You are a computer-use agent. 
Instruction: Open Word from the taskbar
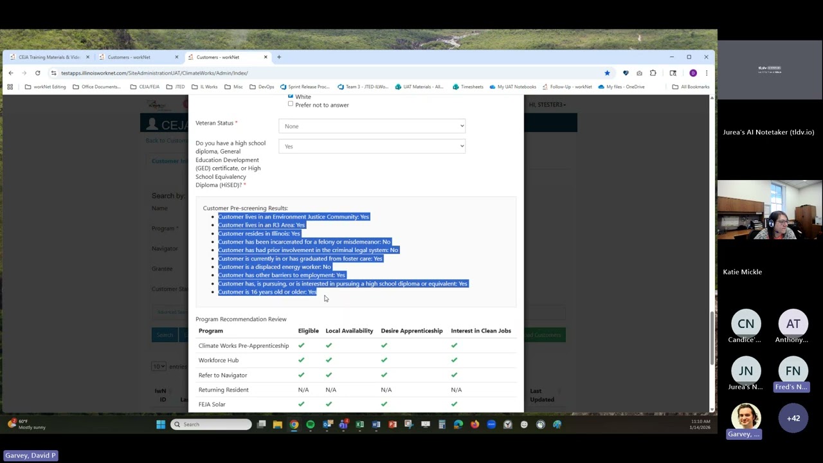[x=376, y=424]
